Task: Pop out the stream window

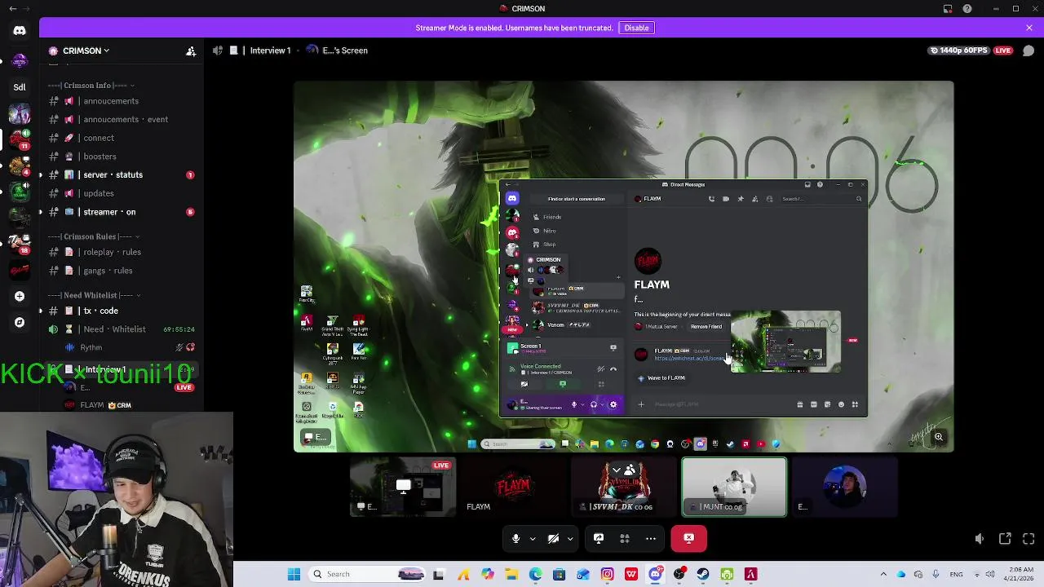Action: [x=1005, y=539]
